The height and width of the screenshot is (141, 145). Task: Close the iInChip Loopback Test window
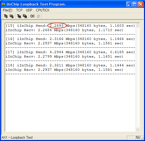(x=141, y=4)
